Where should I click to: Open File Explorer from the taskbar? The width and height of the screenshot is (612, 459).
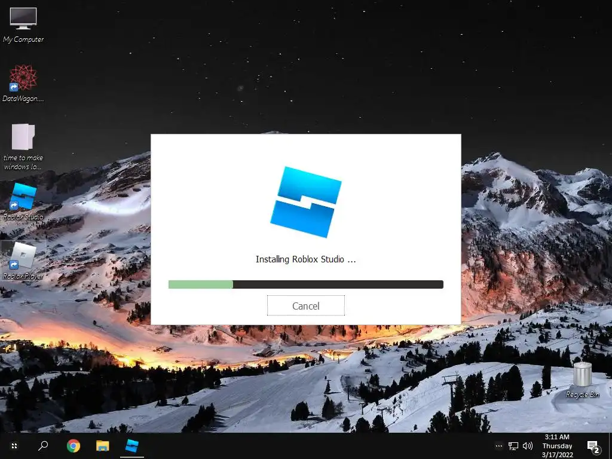103,446
